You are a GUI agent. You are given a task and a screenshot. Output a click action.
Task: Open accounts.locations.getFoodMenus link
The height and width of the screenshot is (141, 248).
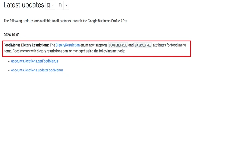point(35,61)
